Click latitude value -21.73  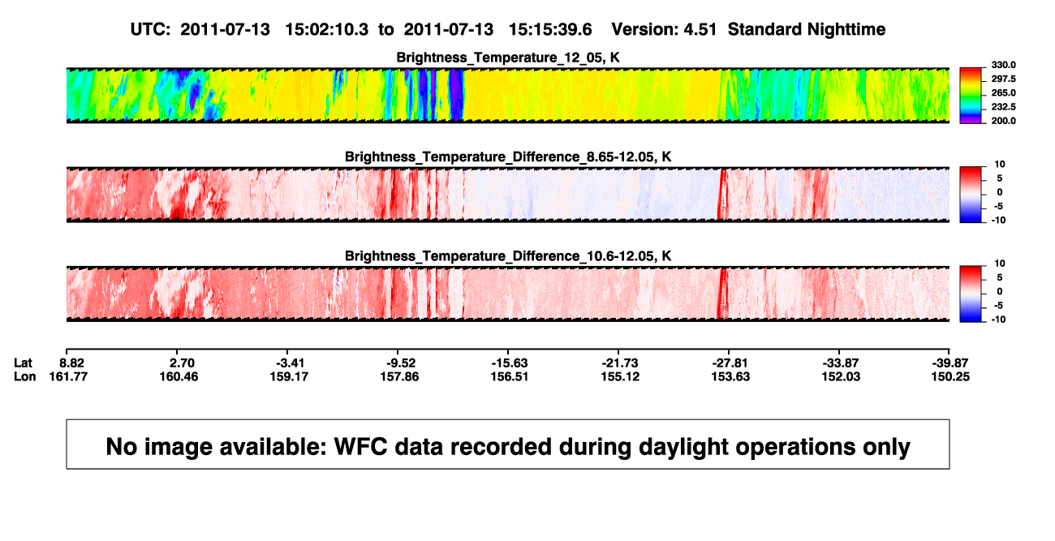[x=621, y=362]
